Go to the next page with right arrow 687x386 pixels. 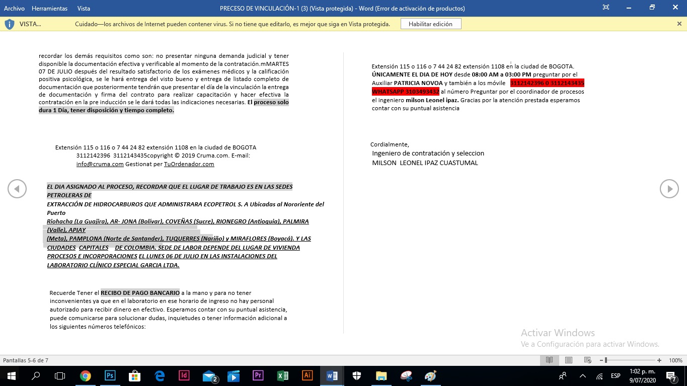[669, 189]
